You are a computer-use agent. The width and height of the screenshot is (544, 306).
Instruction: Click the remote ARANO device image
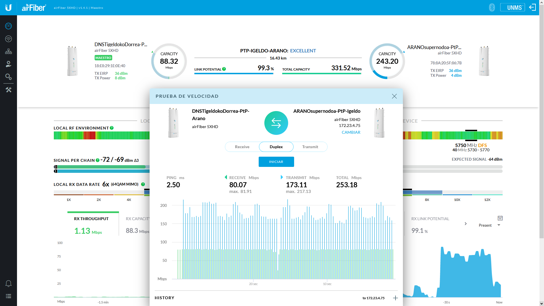tap(484, 61)
